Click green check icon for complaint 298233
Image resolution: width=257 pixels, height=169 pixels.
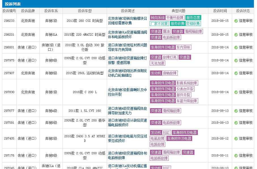pos(236,21)
